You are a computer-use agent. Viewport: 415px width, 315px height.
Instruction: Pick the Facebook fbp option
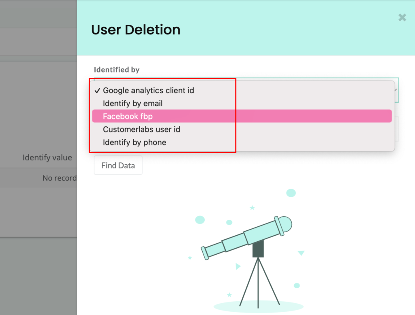[x=242, y=116]
